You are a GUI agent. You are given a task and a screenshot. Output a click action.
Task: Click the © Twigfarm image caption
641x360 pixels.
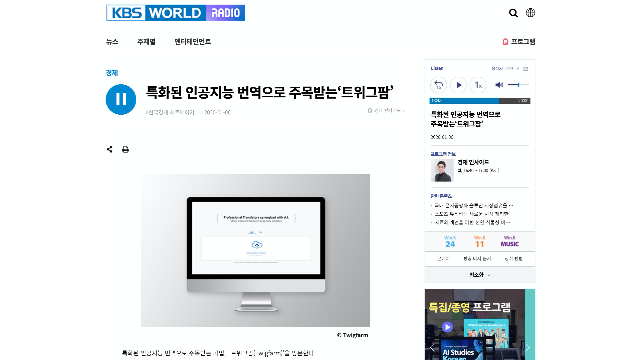click(353, 335)
